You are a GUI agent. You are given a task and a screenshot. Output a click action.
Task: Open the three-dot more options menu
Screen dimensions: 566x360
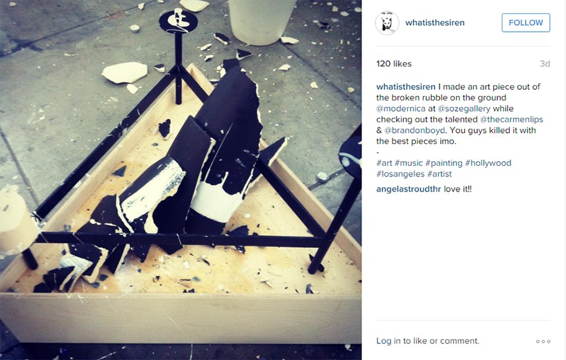(x=543, y=342)
